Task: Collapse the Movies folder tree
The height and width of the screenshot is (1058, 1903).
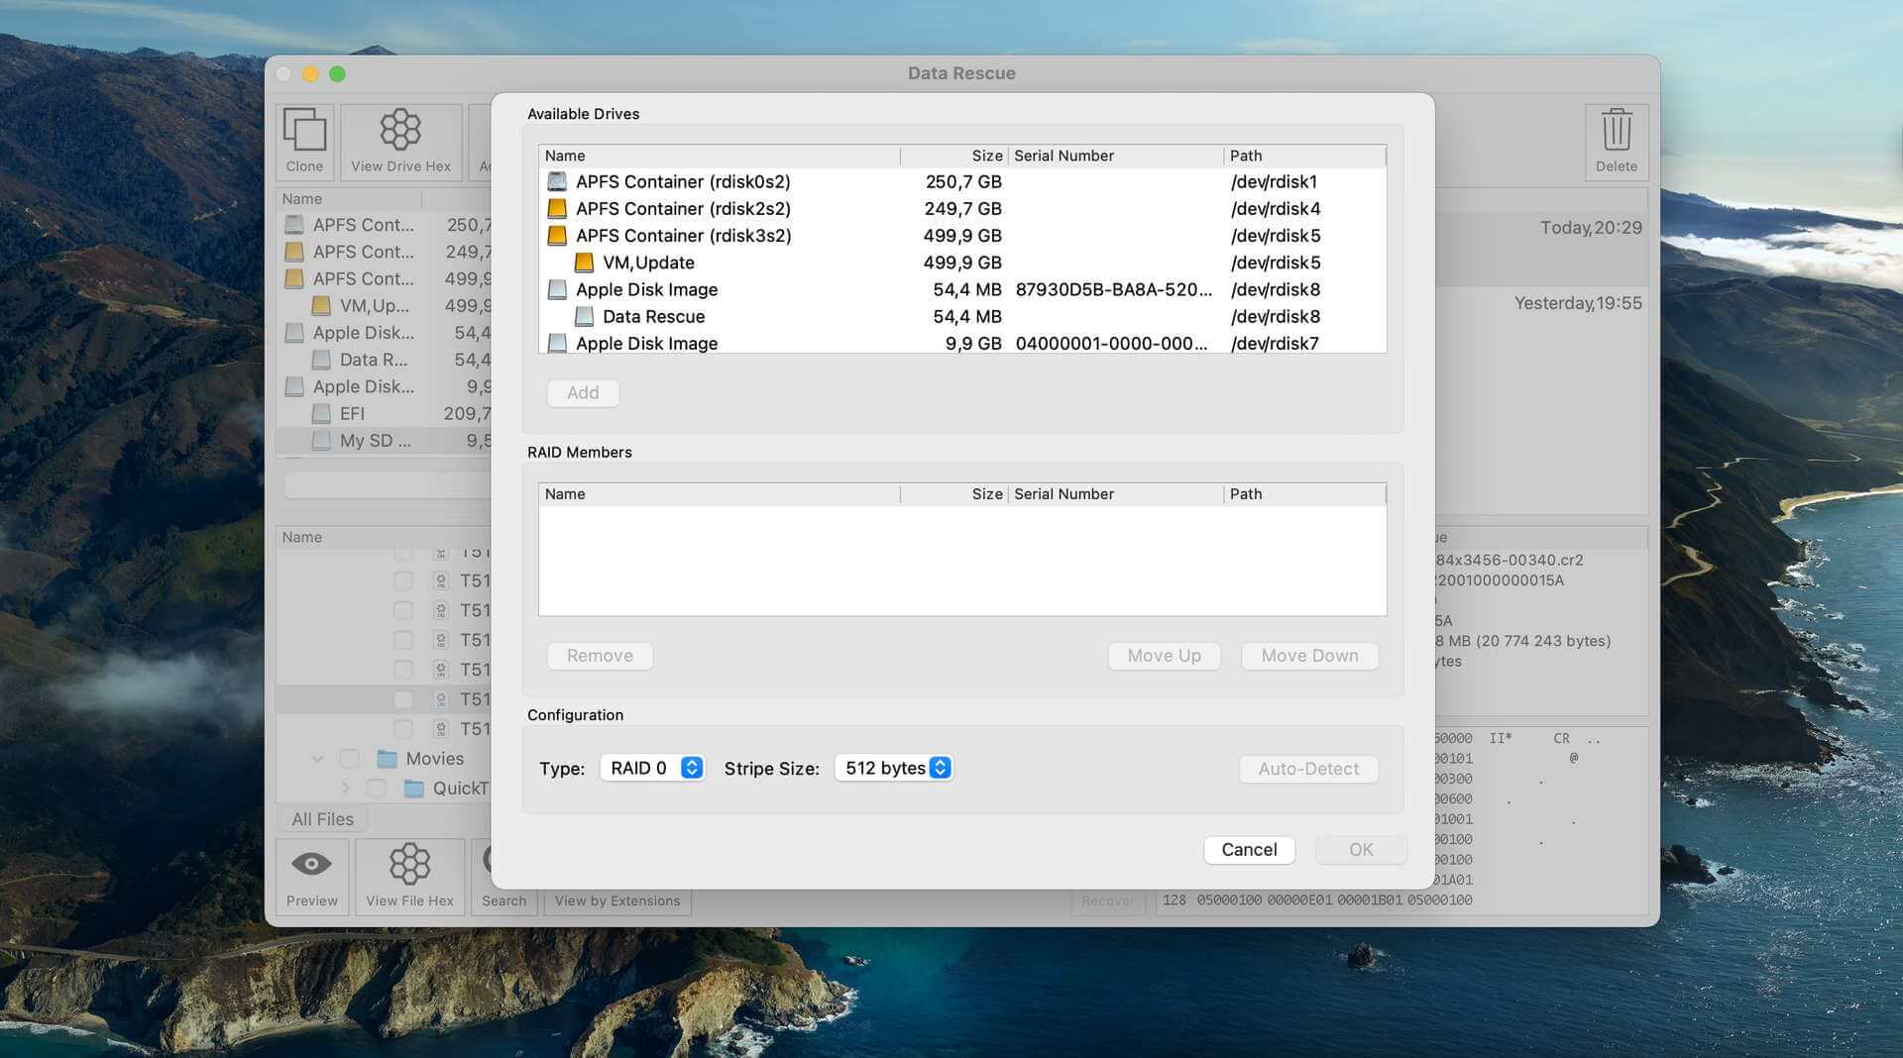Action: coord(317,759)
